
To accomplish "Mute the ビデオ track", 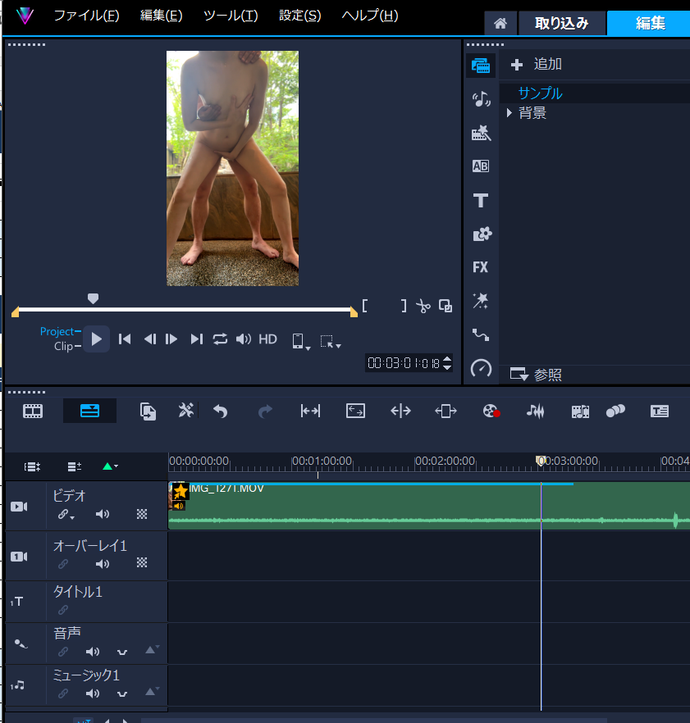I will pos(102,514).
